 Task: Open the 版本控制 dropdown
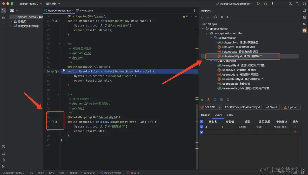53,3
